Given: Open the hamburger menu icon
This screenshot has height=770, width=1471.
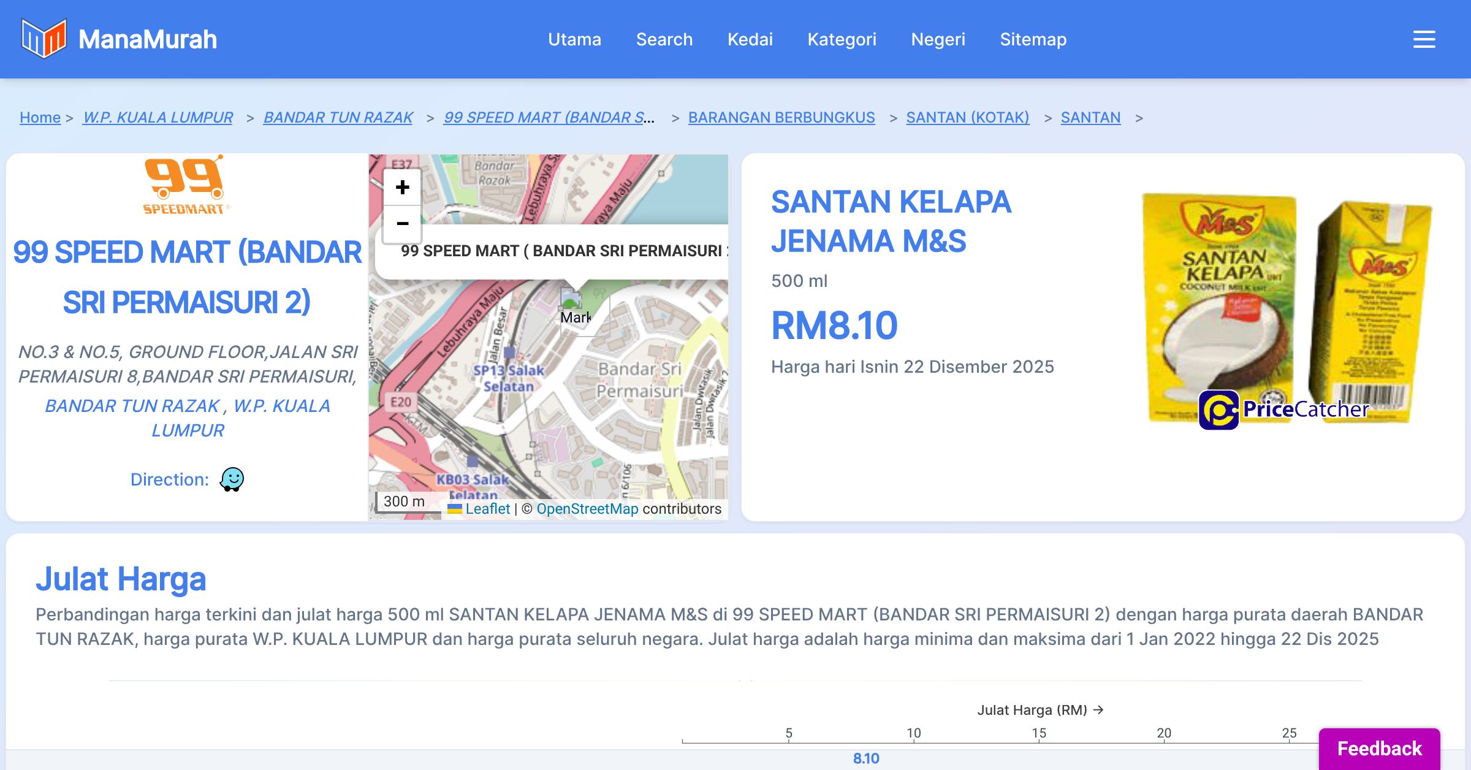Looking at the screenshot, I should point(1424,39).
